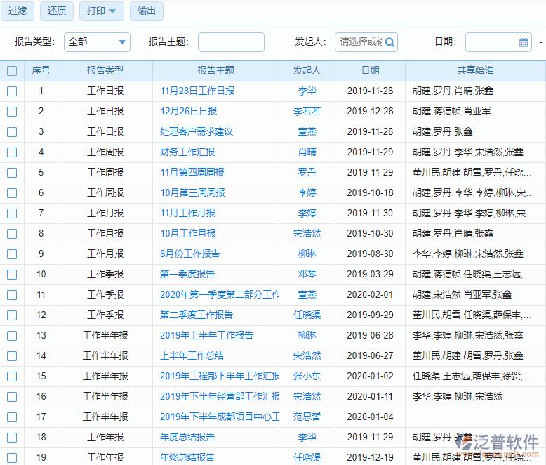This screenshot has height=465, width=546.
Task: Sort by the 日期 column header
Action: click(370, 71)
